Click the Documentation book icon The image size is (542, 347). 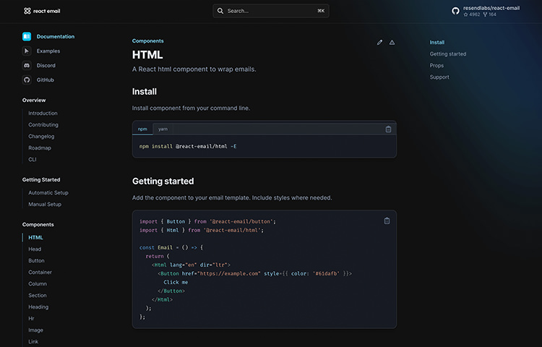(x=27, y=36)
